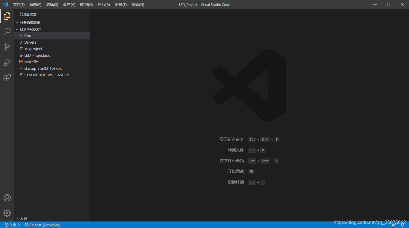Screen dimensions: 409x228
Task: Open the Edit (编辑) menu
Action: (35, 4)
